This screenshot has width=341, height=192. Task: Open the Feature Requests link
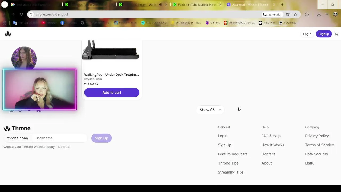pos(233,154)
